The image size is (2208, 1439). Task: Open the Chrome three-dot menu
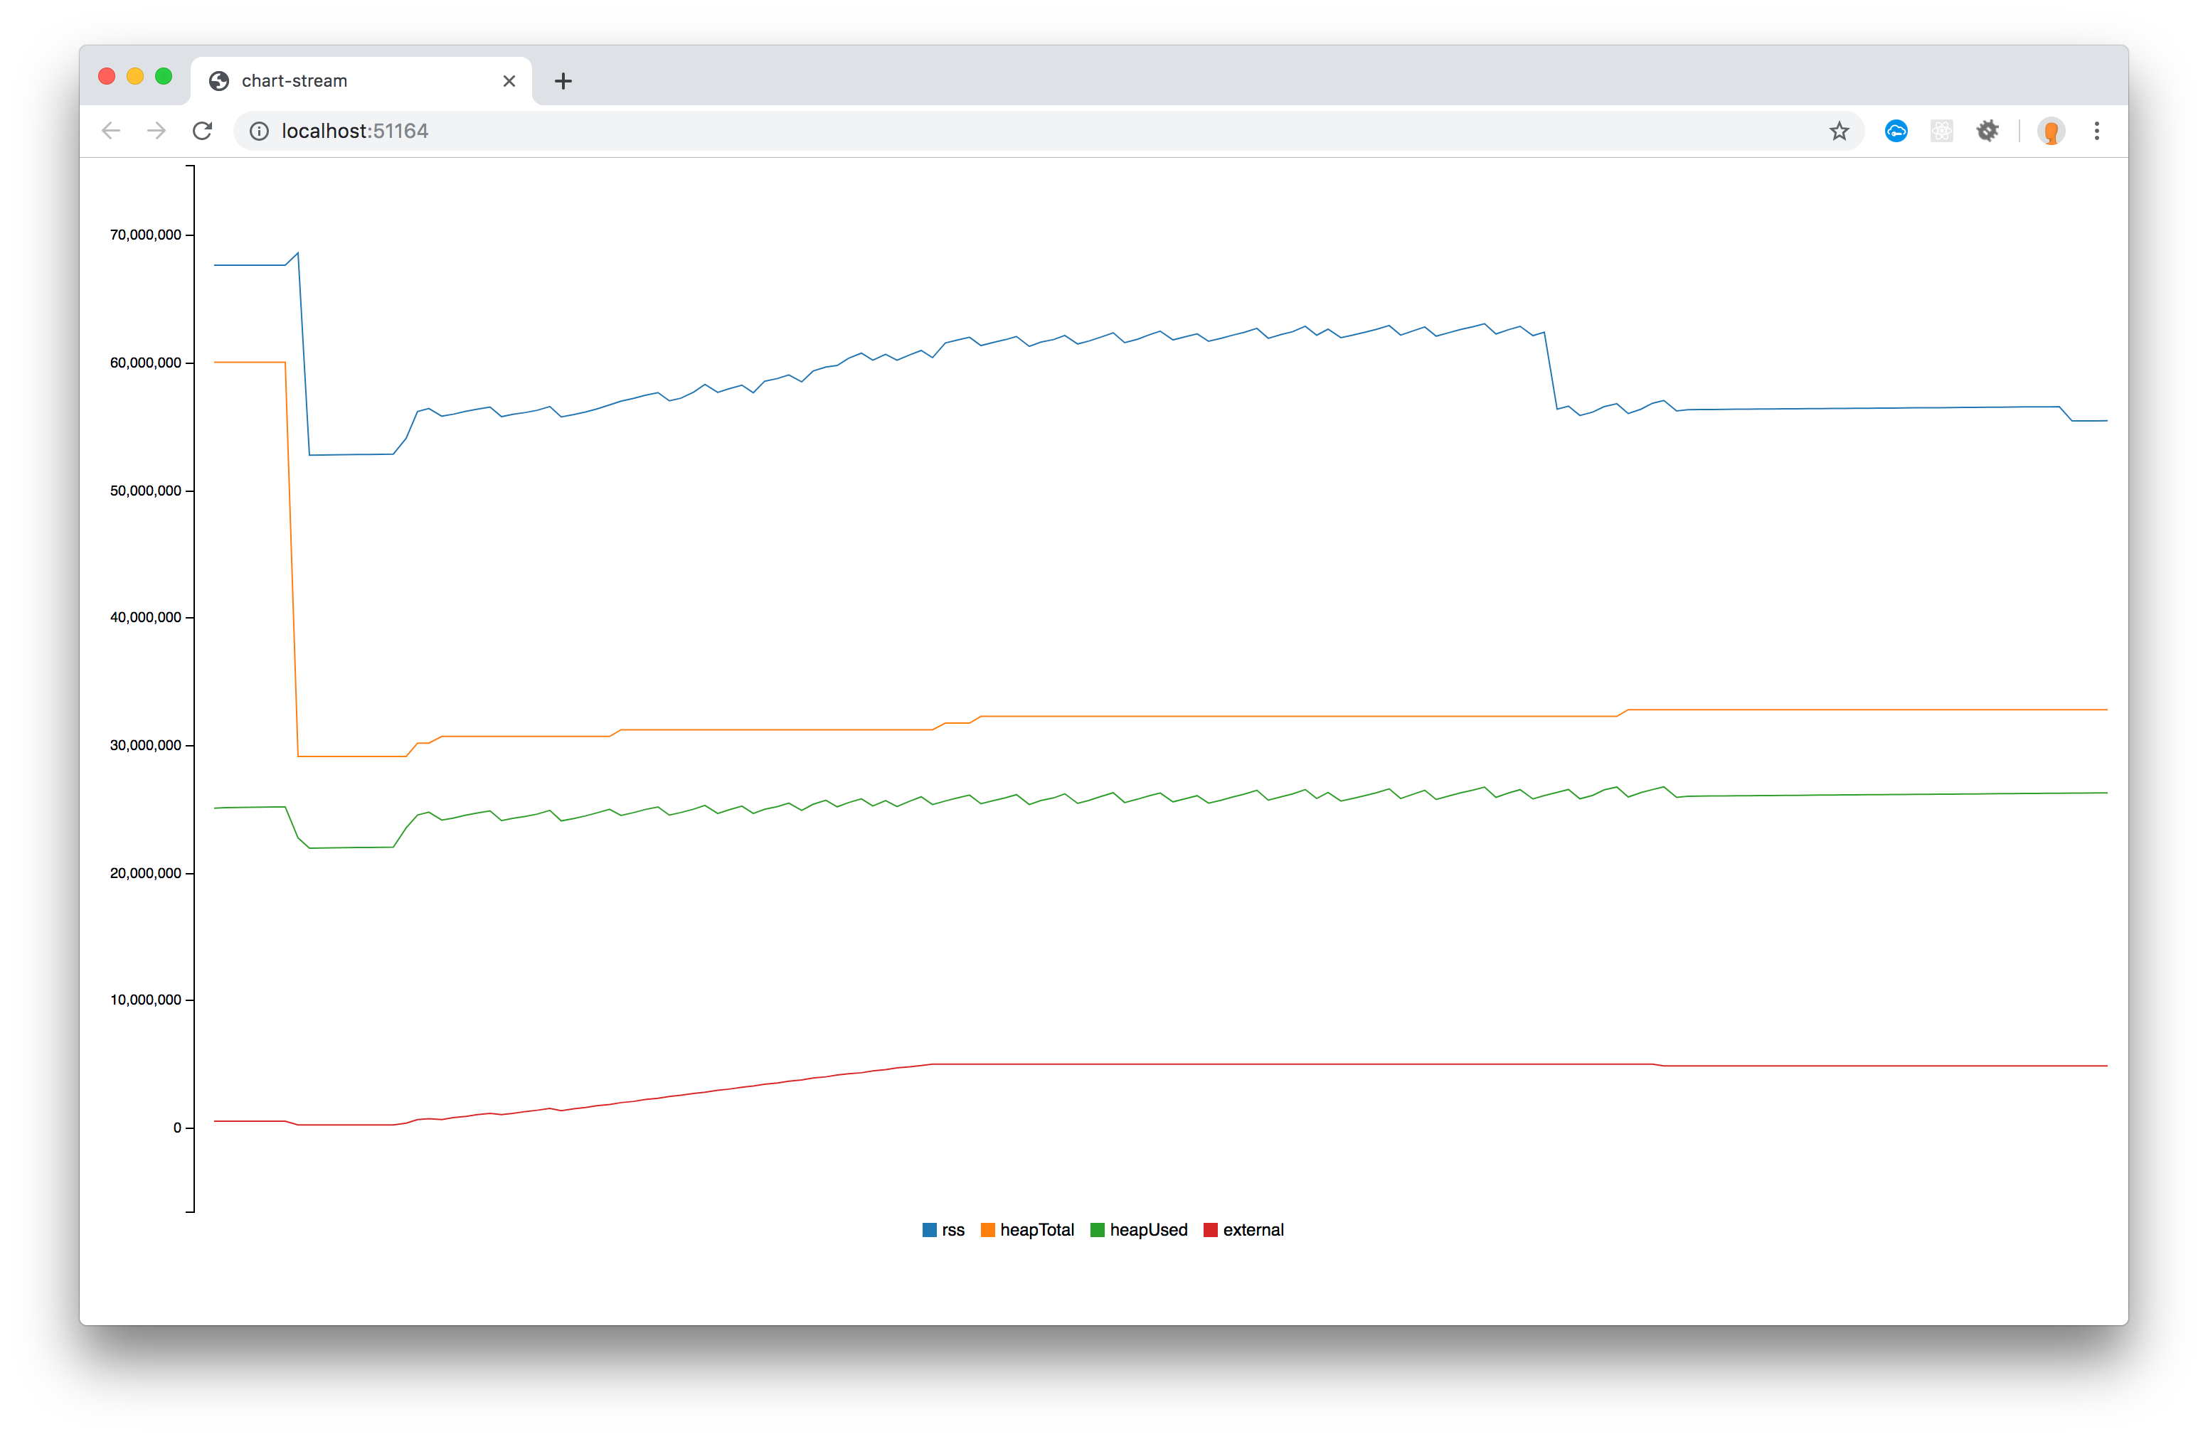[2096, 131]
